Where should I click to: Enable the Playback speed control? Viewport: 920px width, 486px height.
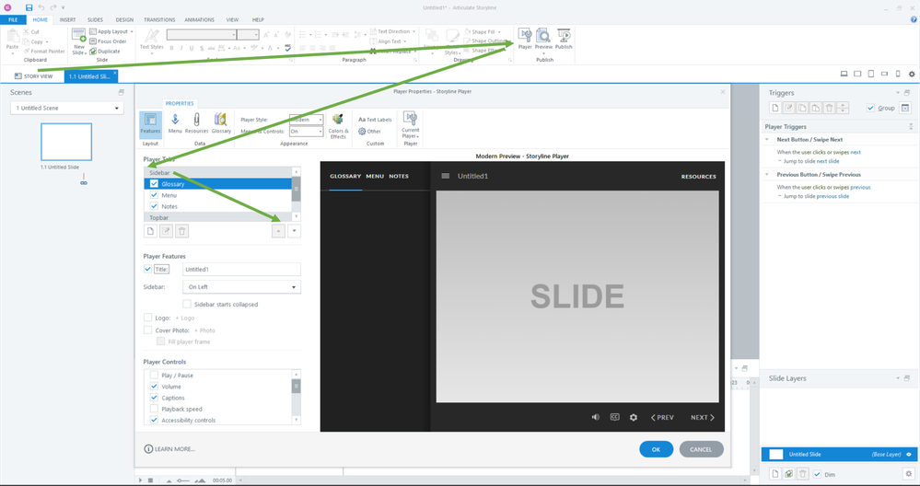[x=154, y=409]
